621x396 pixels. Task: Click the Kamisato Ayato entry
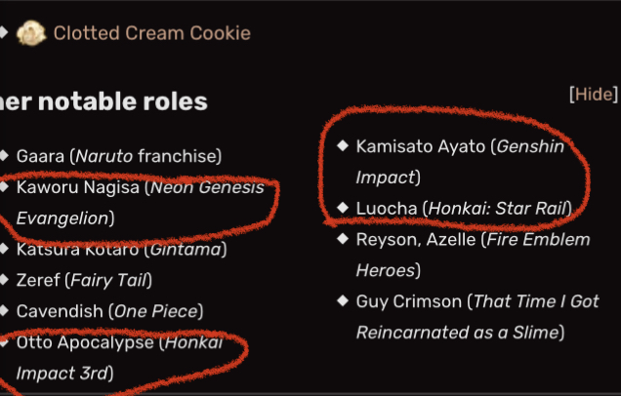pyautogui.click(x=460, y=162)
